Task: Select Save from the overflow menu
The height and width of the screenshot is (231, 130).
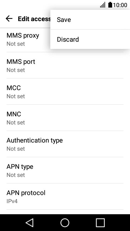Action: coord(90,19)
